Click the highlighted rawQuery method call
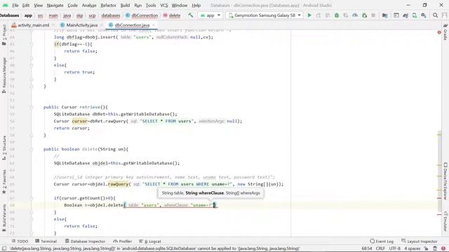Screen dimensions: 449x252 pos(118,184)
